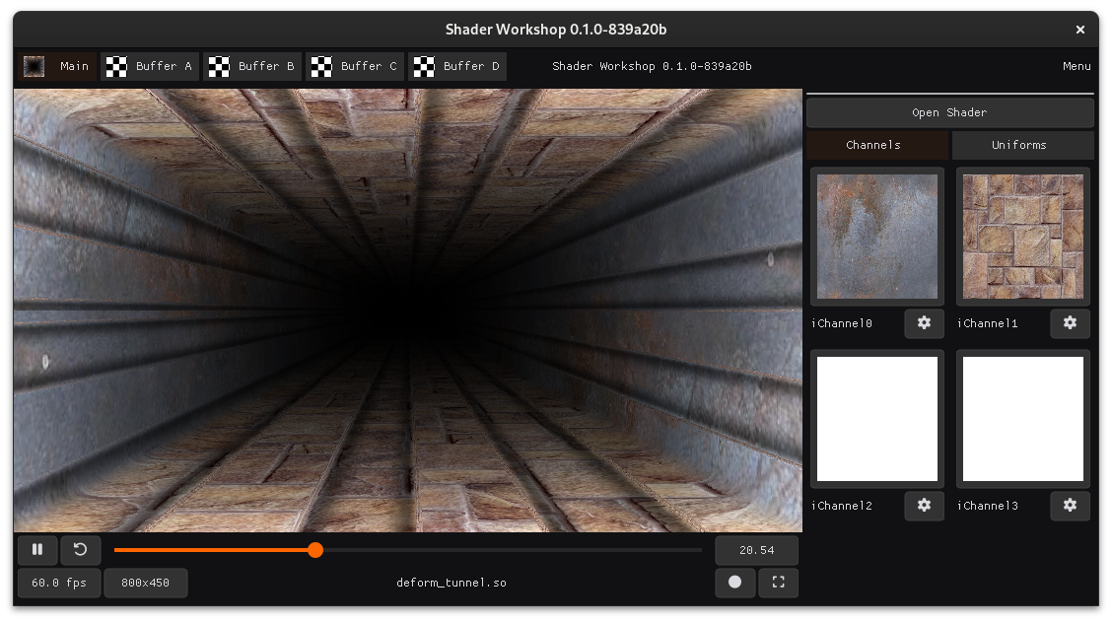Click the Shader Workshop 0.1.0-839a20b toolbar label
The image size is (1112, 622).
[652, 66]
